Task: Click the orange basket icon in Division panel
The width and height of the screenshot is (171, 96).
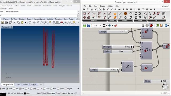Action: [x=115, y=14]
